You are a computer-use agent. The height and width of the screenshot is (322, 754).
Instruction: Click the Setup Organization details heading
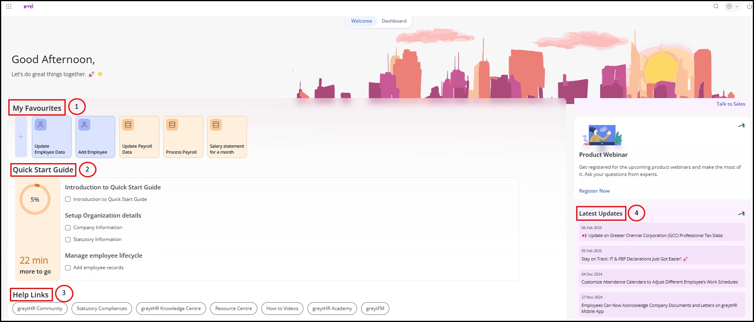click(x=103, y=216)
